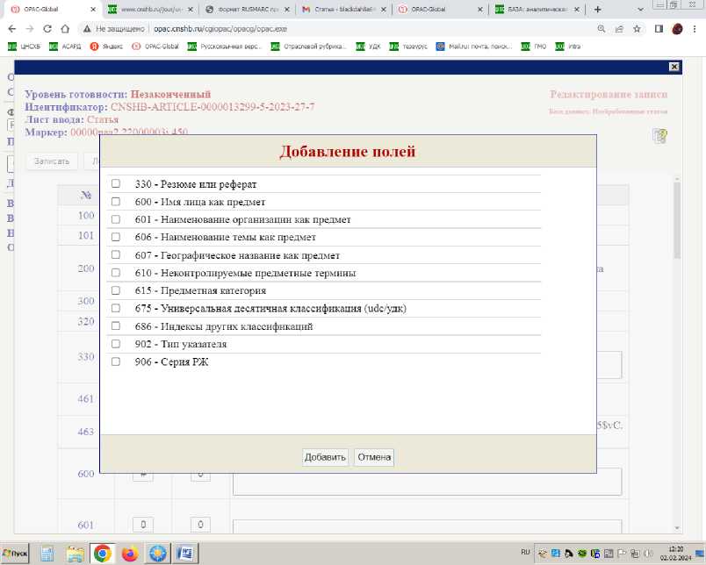Switch to БАЗА аналитическая tab

click(x=537, y=9)
